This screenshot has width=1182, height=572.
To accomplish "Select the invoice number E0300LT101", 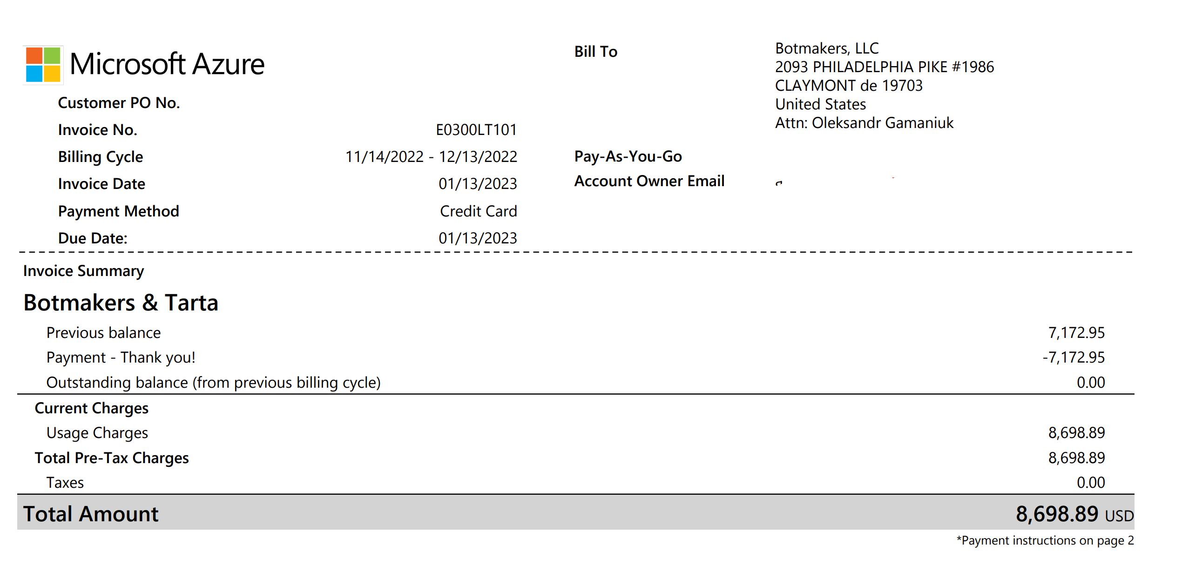I will point(476,130).
